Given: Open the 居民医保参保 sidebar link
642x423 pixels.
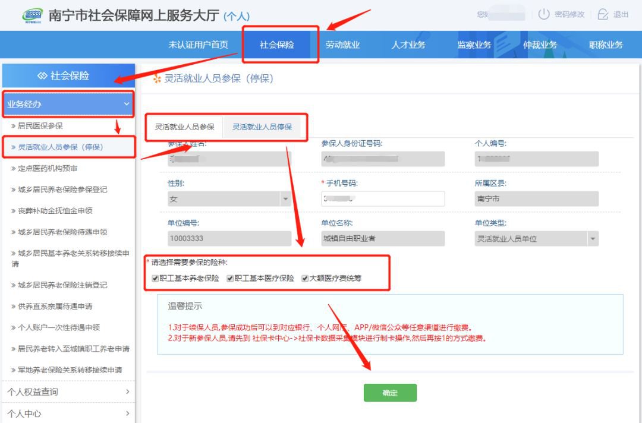Looking at the screenshot, I should click(40, 126).
